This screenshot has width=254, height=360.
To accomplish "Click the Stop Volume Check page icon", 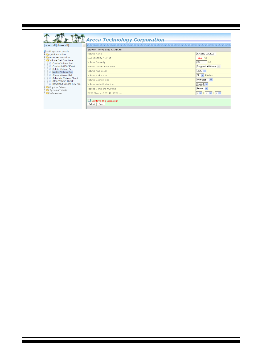I will pos(50,81).
